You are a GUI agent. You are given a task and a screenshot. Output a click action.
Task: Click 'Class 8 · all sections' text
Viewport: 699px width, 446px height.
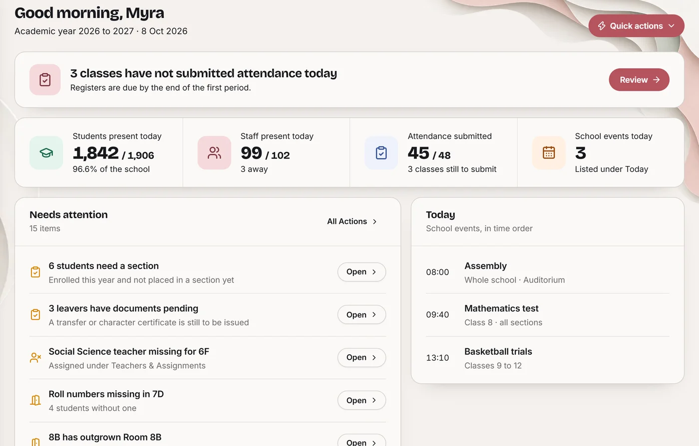503,322
